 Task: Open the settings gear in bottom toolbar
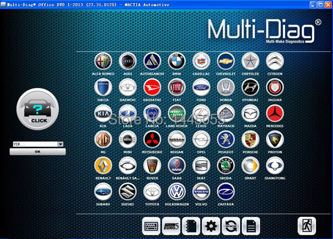(210, 225)
